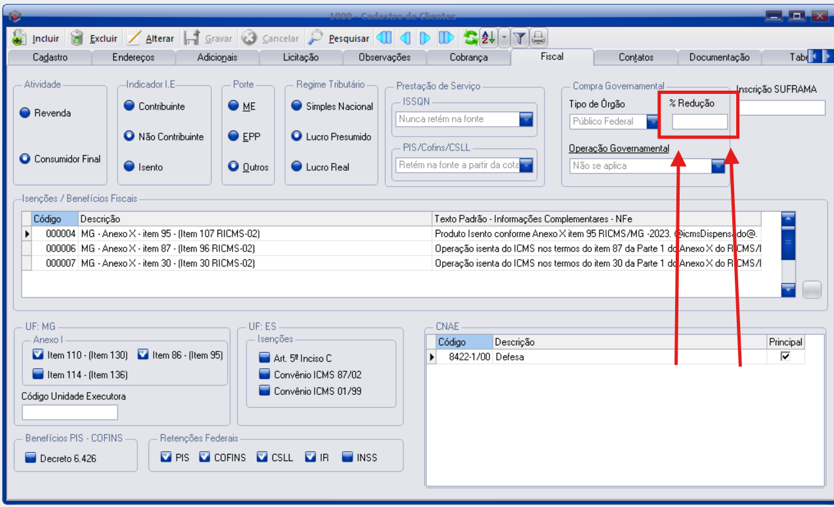Viewport: 834px width, 507px height.
Task: Expand the ISSQN dropdown
Action: pos(527,119)
